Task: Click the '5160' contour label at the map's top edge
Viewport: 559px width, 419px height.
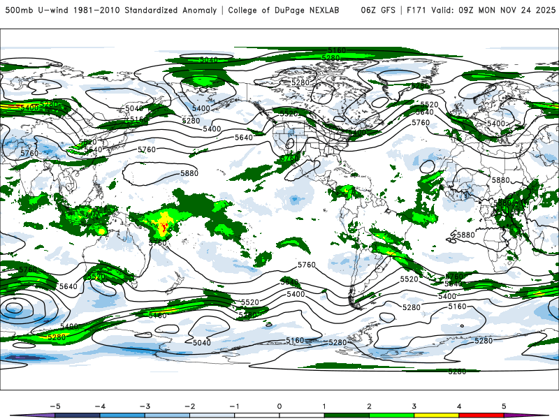Action: [x=337, y=50]
